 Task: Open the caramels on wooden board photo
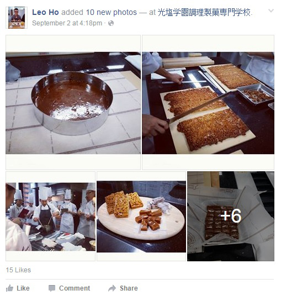[x=141, y=216]
